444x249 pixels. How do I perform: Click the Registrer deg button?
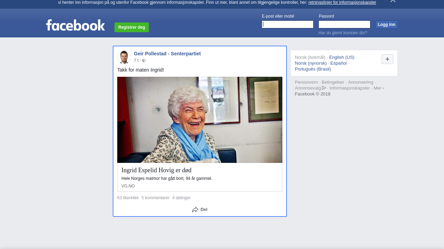coord(131,27)
